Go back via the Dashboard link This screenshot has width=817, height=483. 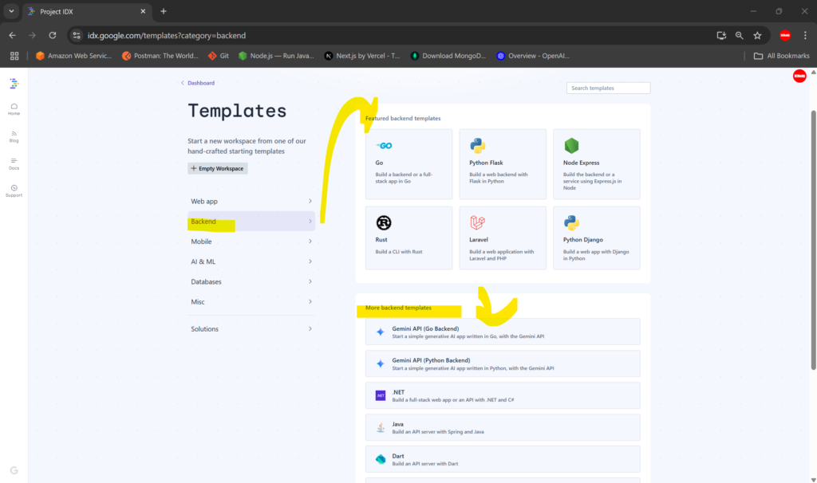198,83
